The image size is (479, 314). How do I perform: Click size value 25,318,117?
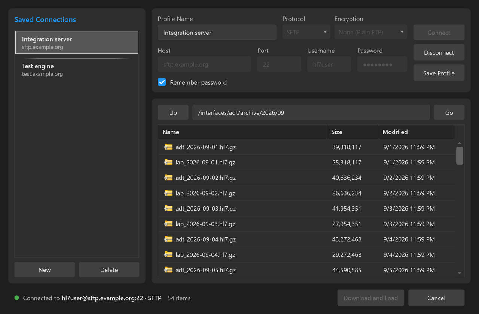[x=347, y=163]
